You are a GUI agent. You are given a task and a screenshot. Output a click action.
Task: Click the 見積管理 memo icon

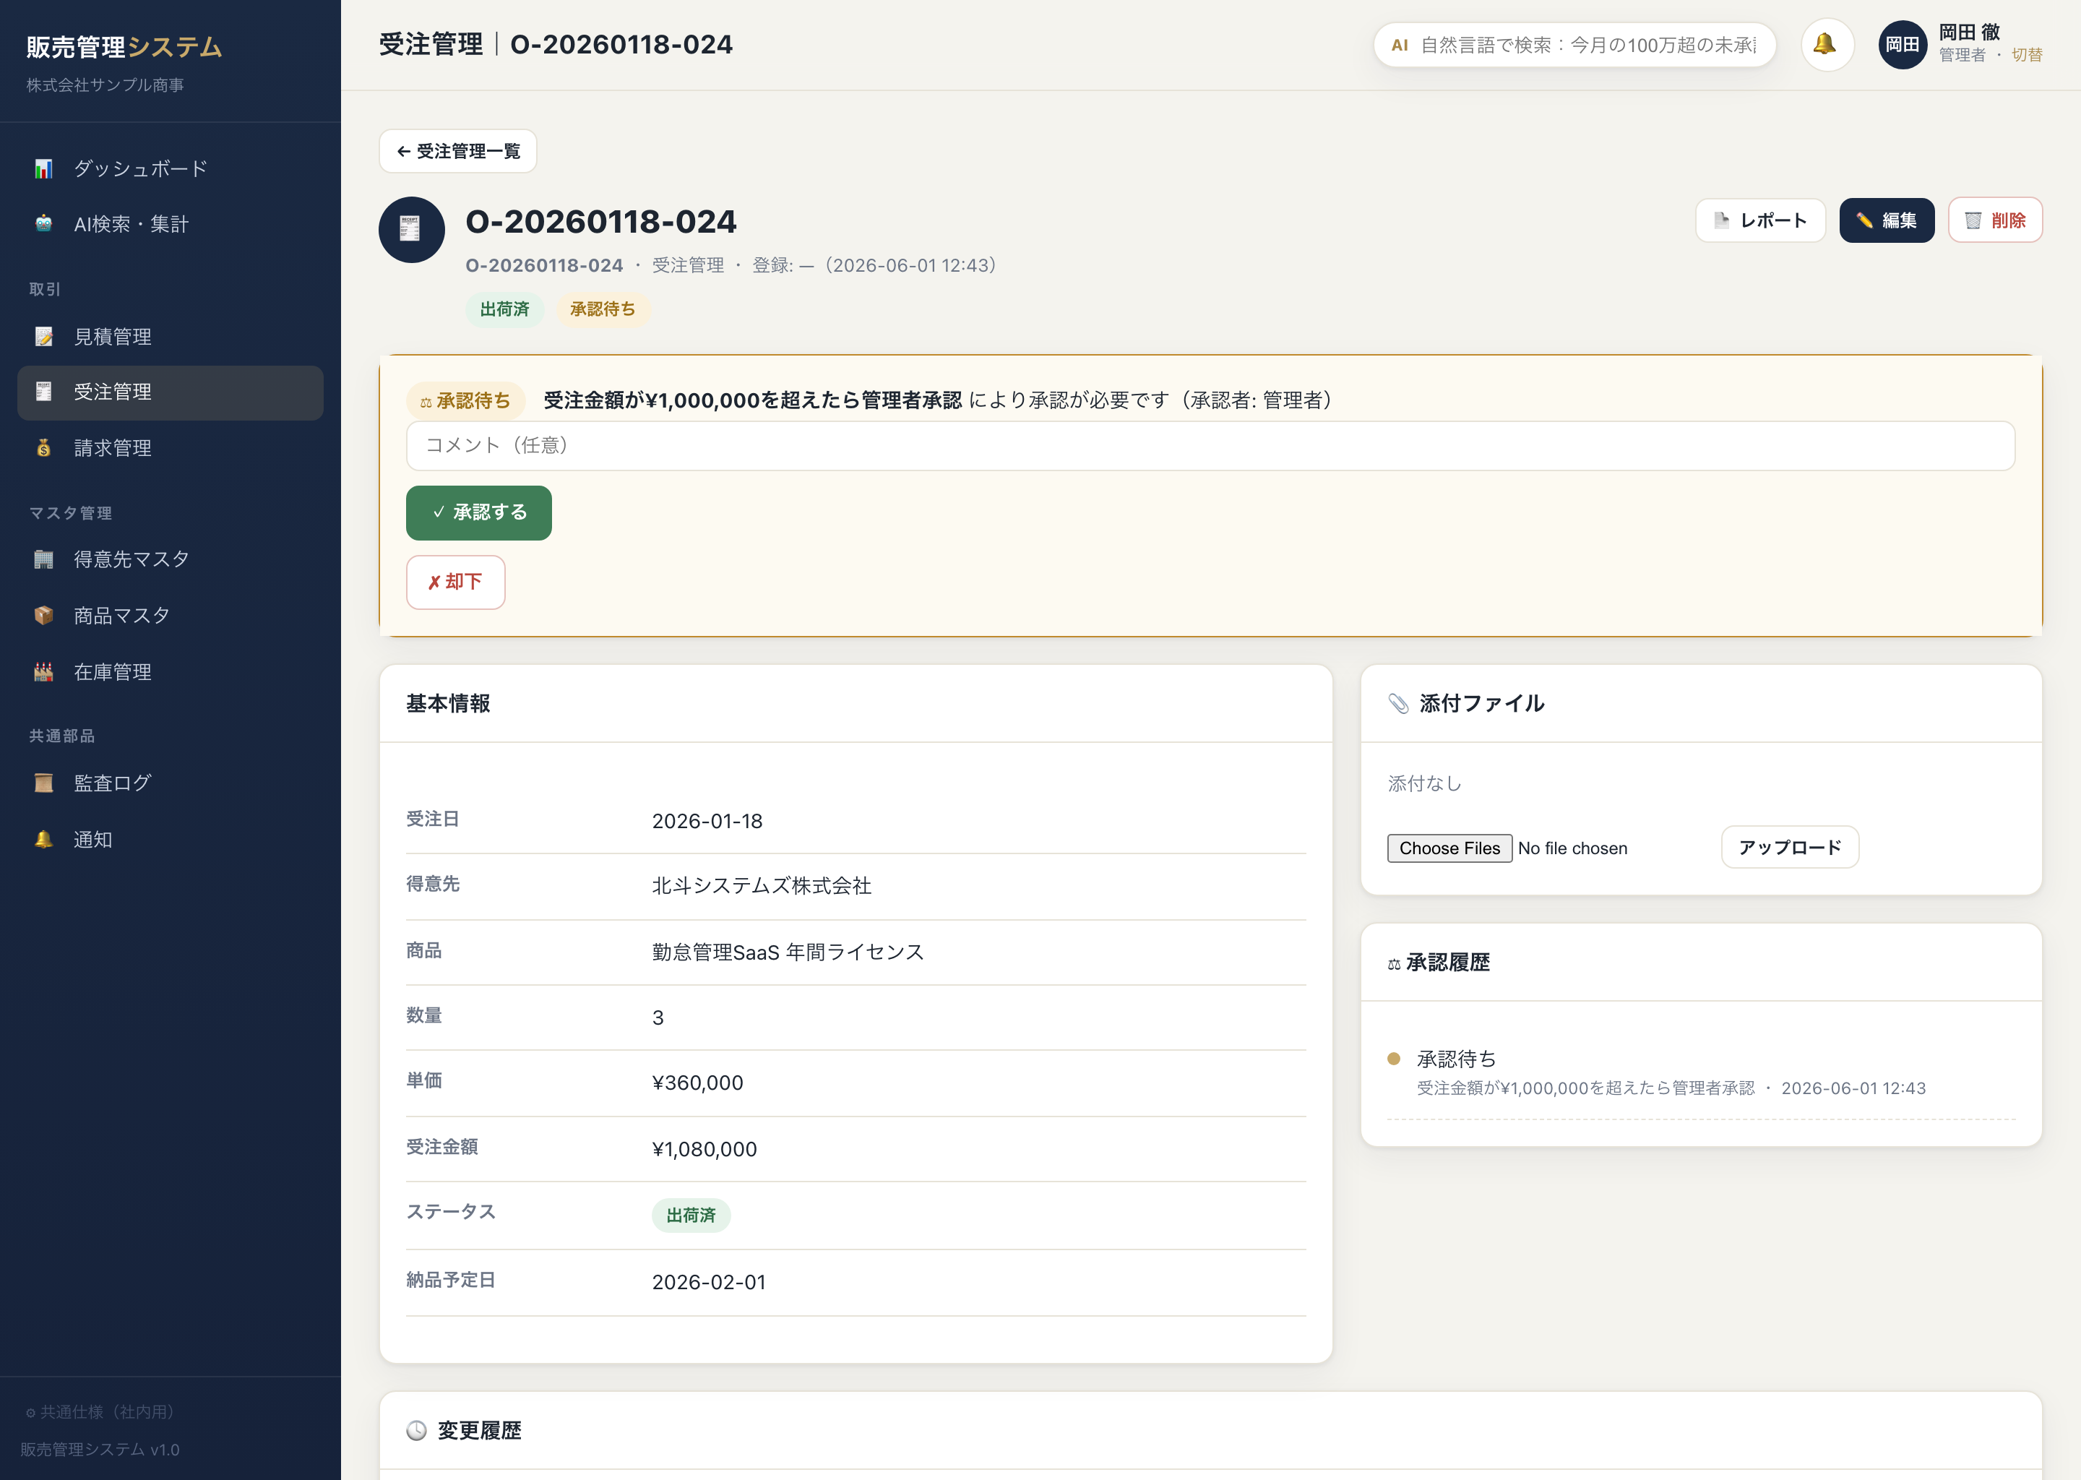(44, 336)
